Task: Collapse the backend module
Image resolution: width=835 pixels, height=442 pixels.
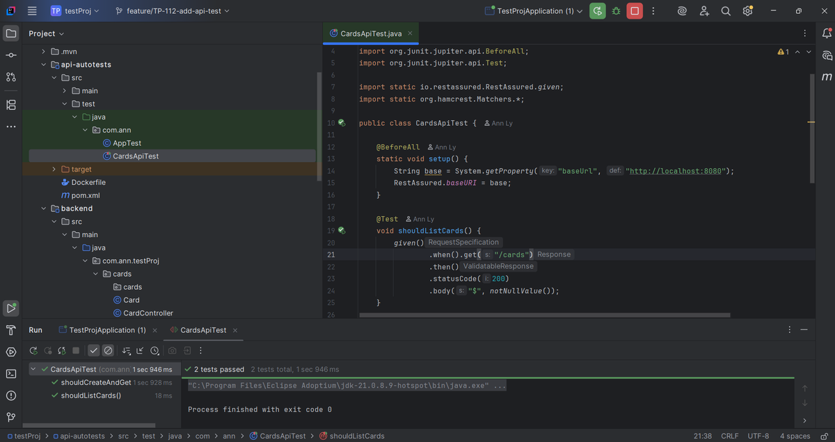Action: click(44, 208)
